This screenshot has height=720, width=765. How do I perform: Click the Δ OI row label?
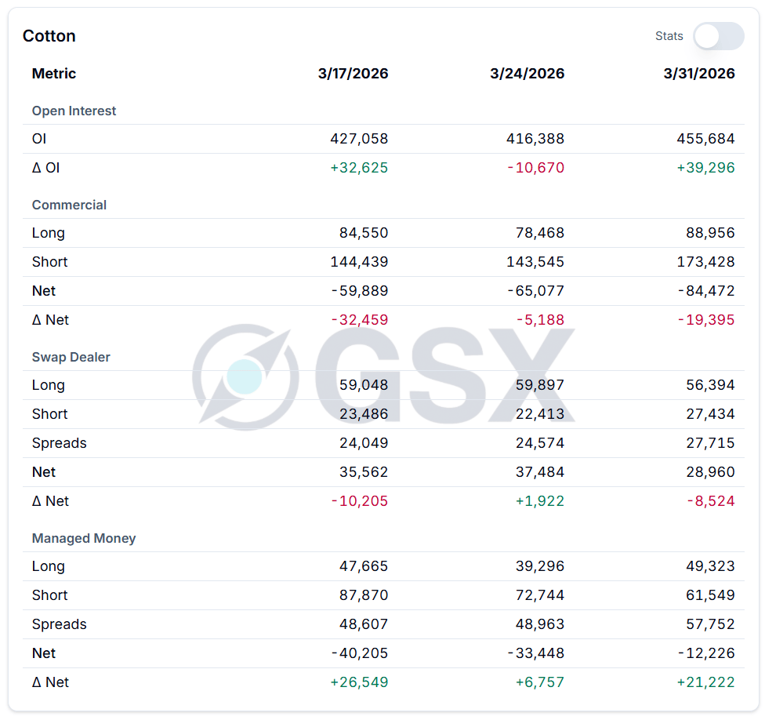pyautogui.click(x=45, y=168)
